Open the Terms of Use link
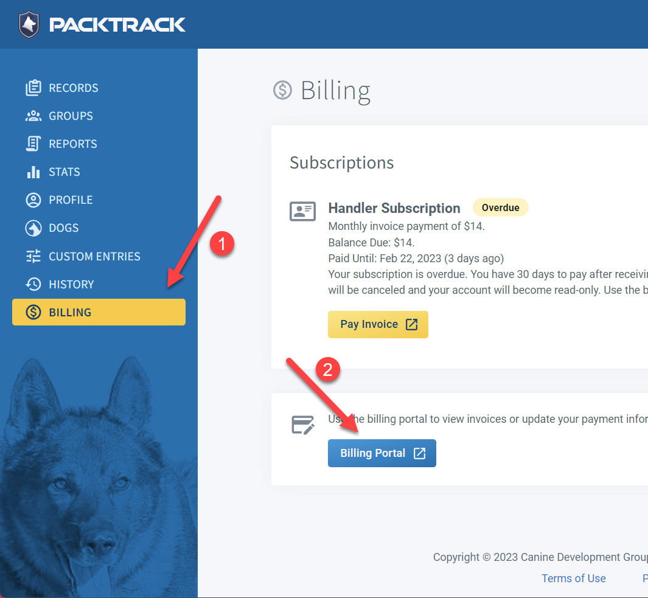The image size is (648, 598). point(574,579)
